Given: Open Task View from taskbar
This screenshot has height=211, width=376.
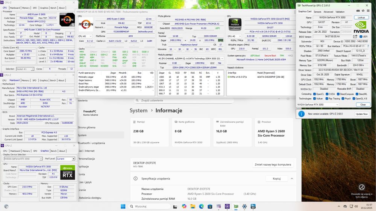Looking at the screenshot, I should click(175, 206).
